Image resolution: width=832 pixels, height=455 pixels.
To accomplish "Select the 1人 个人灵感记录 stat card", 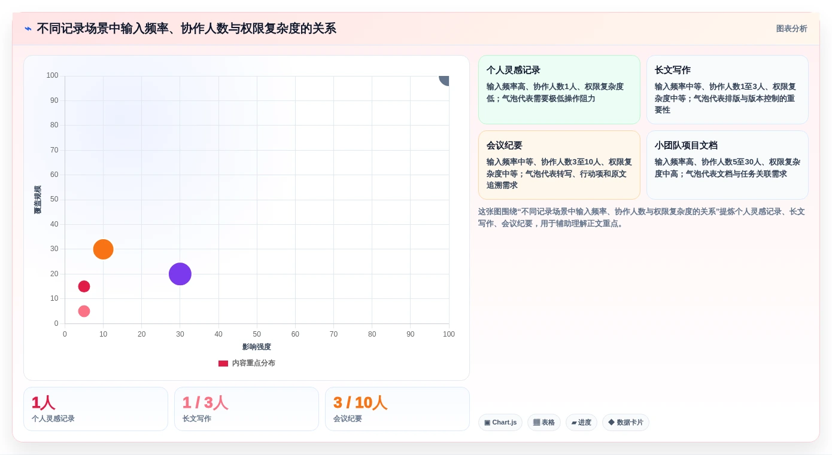I will [96, 409].
